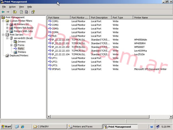Open the Action menu
This screenshot has height=130, width=173.
[x=12, y=7]
